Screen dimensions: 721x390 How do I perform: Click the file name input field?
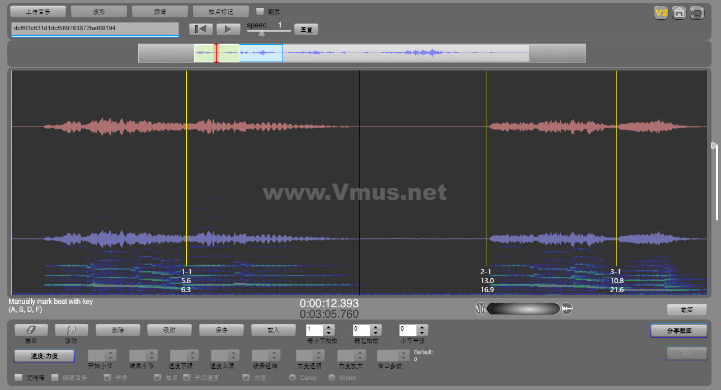pos(95,29)
